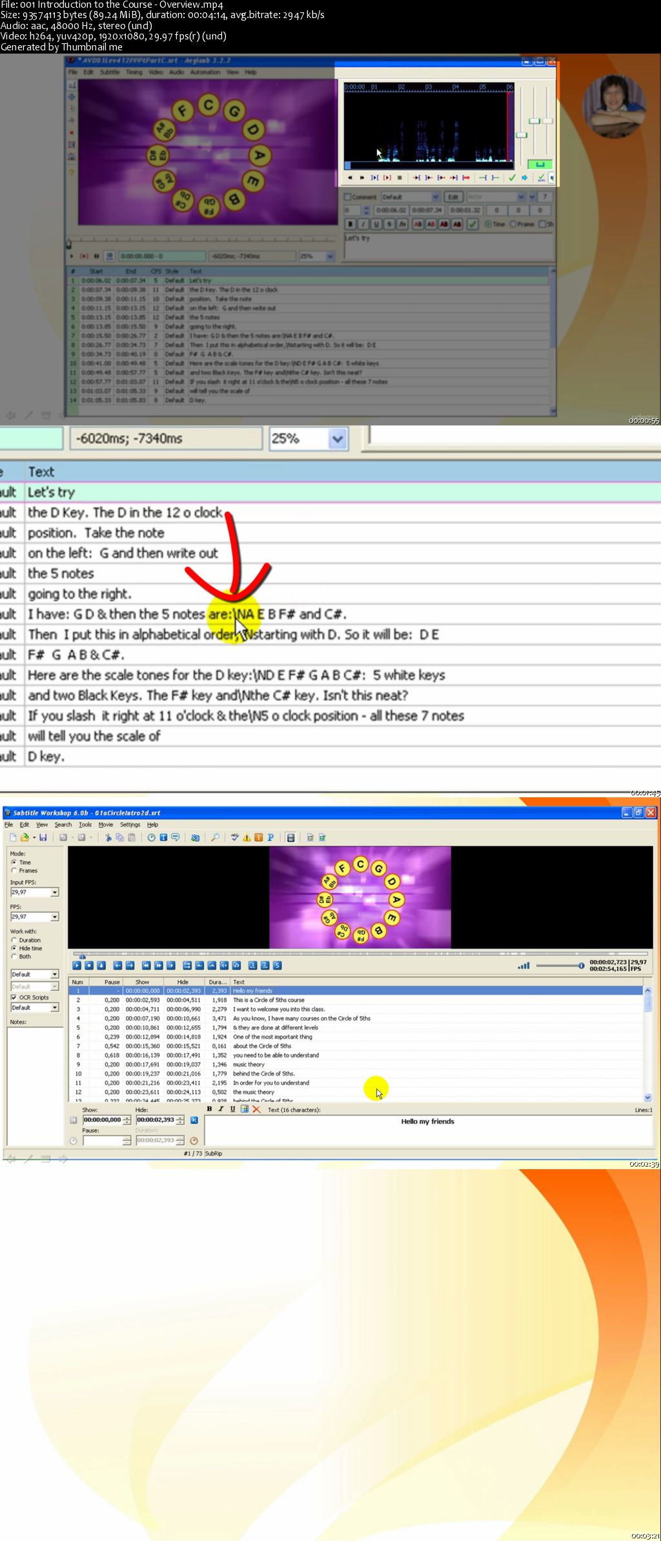This screenshot has height=1541, width=661.
Task: Open Input FPS dropdown in Subtitle Workshop
Action: pos(55,892)
